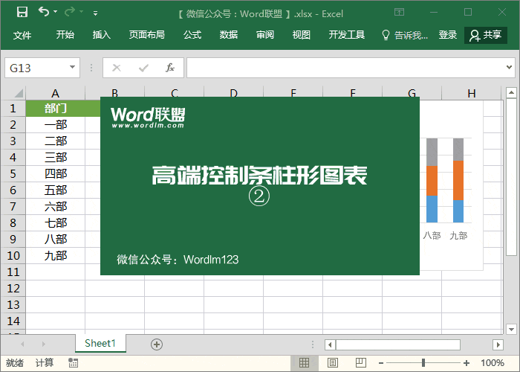Click the horizontal scrollbar right arrow

498,344
